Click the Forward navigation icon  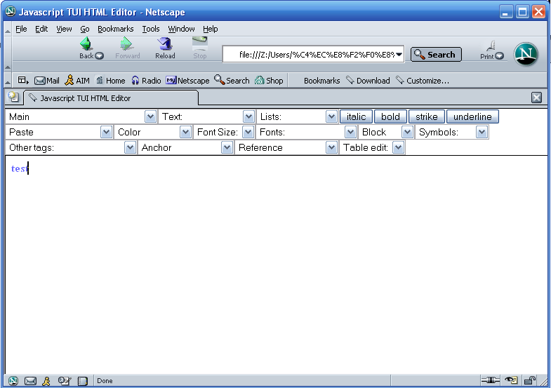126,44
